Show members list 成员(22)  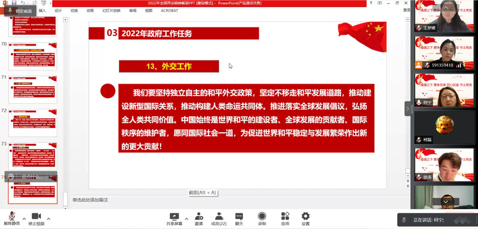(219, 219)
